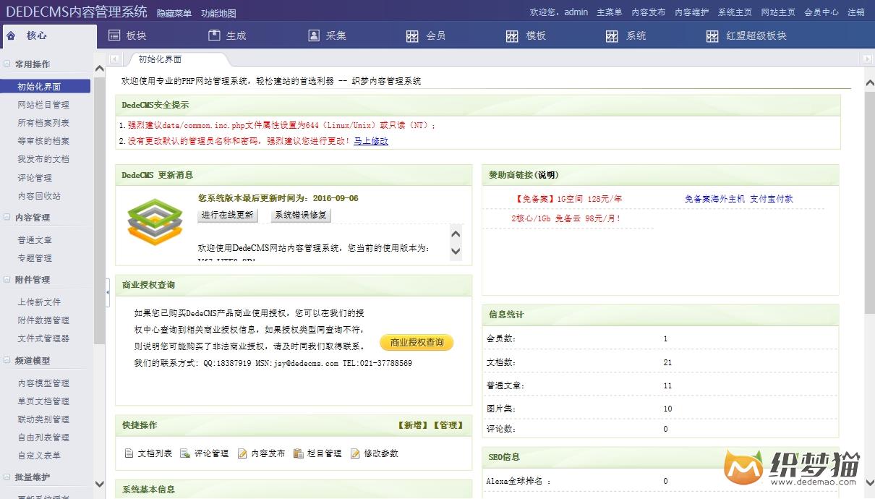Open the 板块 module via its list icon
875x499 pixels.
(x=114, y=35)
